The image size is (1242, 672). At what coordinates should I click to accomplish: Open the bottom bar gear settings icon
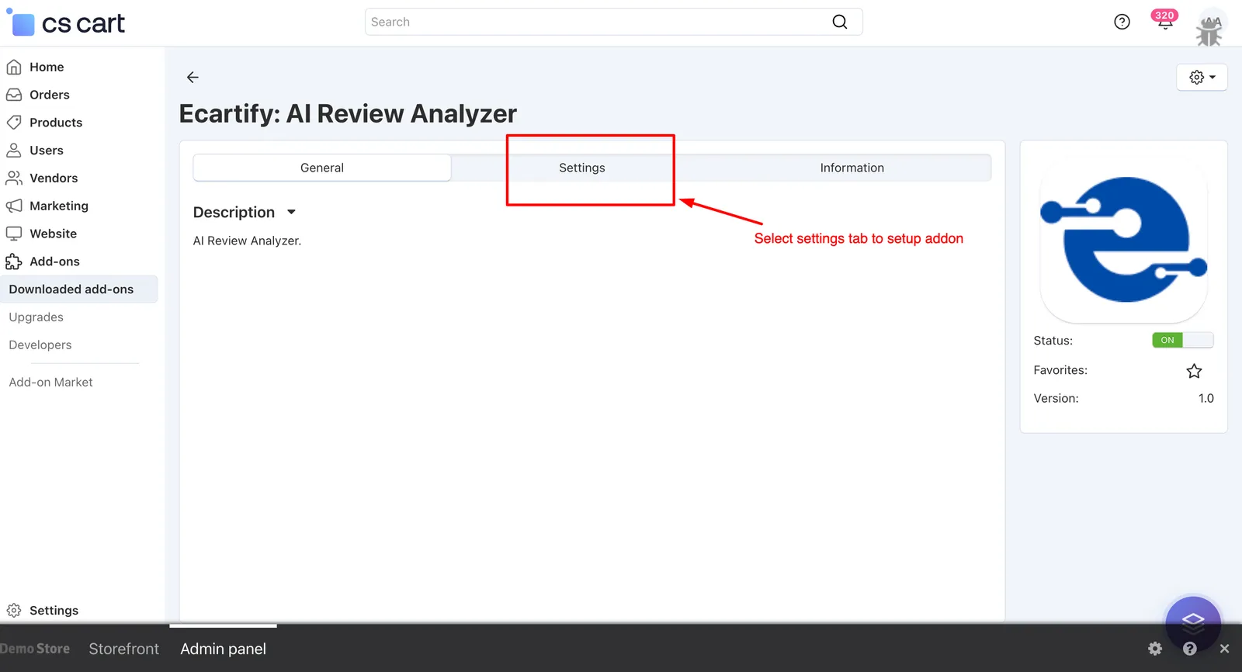tap(1155, 649)
